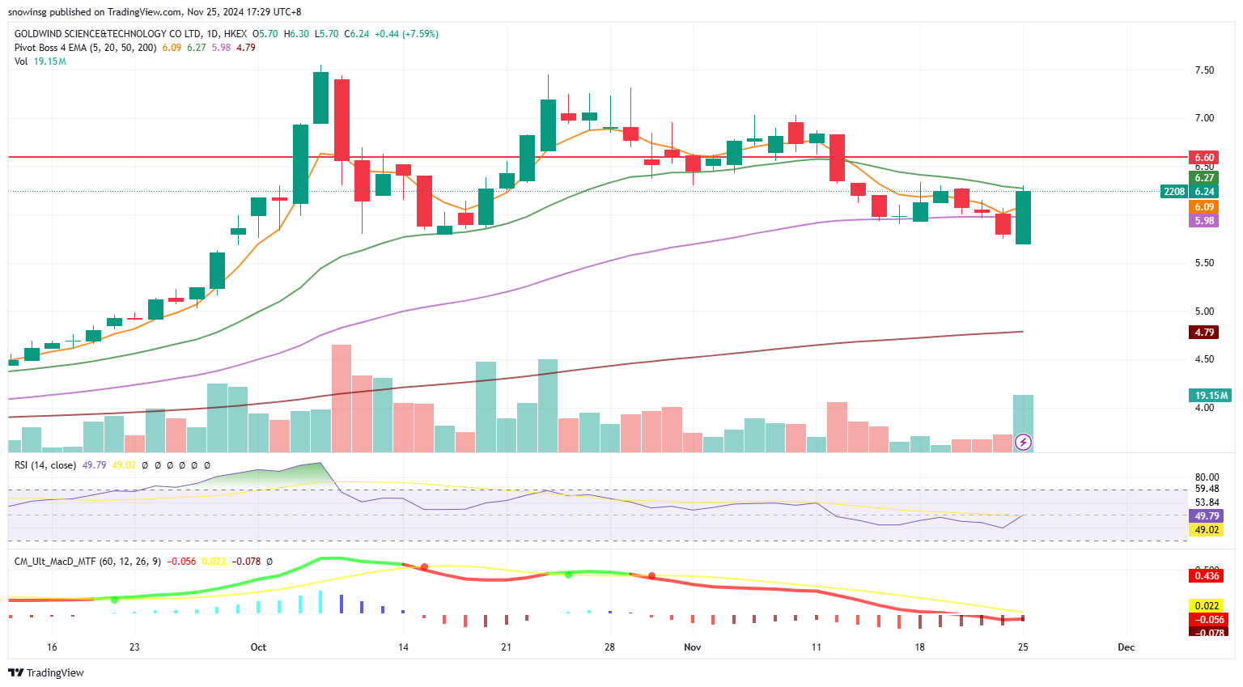Click the dark red 4.79 EMA label on the axis

point(1204,333)
